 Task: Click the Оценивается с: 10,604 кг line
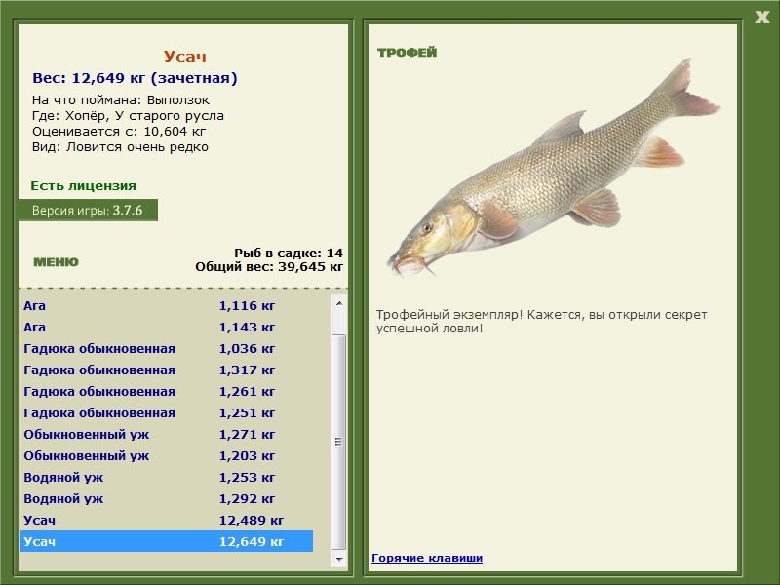point(119,132)
